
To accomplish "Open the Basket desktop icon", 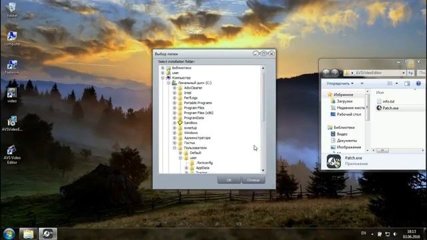I will (12, 10).
